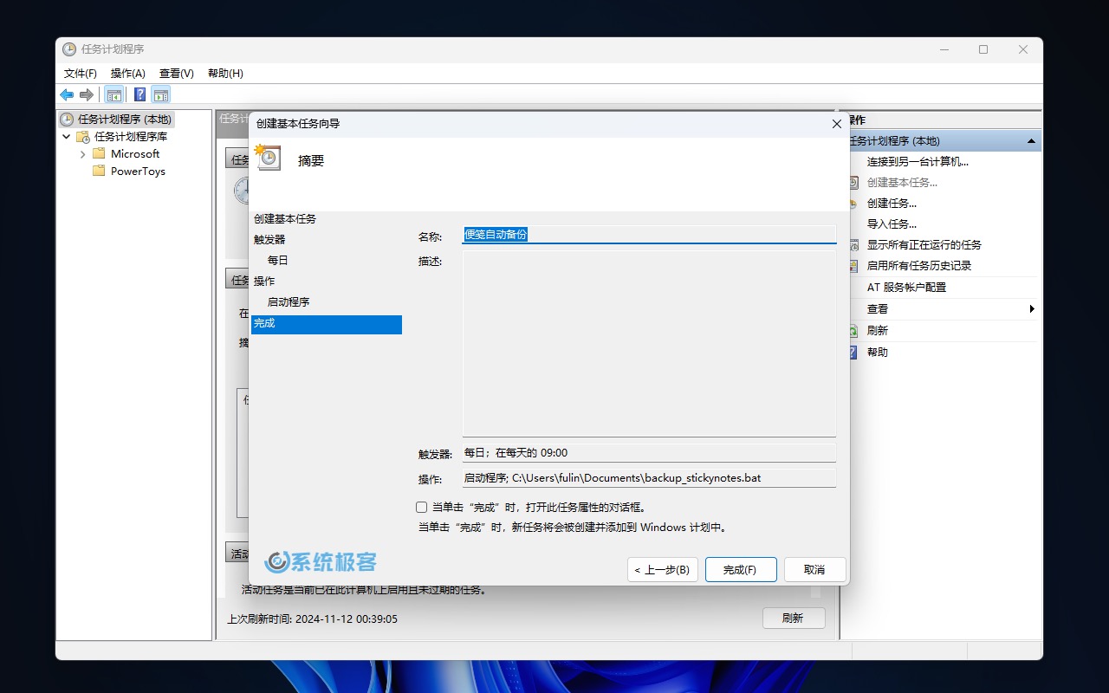Select the 完成 step in wizard sidebar
This screenshot has width=1109, height=693.
[x=327, y=324]
